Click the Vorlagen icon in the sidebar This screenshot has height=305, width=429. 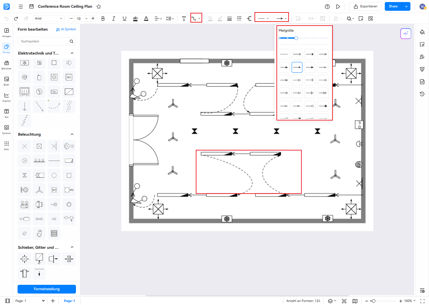coord(6,32)
